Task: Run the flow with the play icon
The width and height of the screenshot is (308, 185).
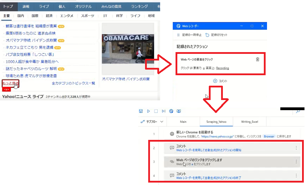Action: pyautogui.click(x=149, y=111)
